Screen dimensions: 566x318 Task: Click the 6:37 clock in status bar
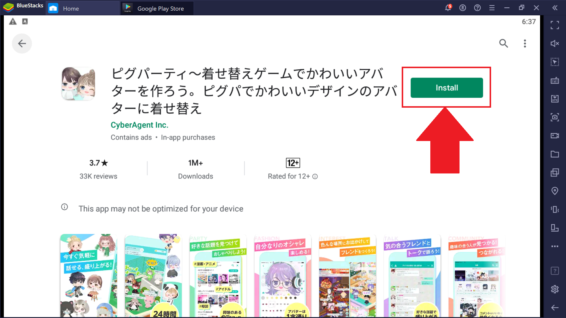[529, 22]
